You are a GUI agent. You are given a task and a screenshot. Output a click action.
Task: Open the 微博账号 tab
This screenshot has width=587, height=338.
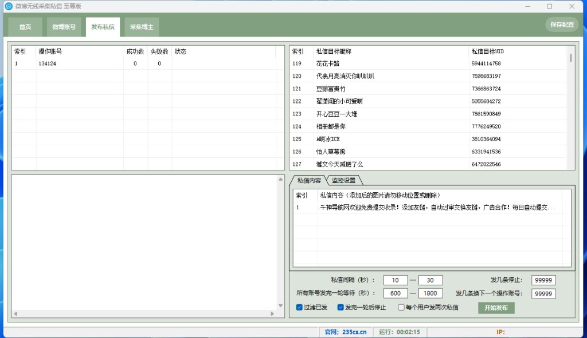pos(64,27)
